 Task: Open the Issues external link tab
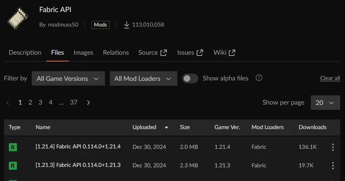tap(190, 53)
